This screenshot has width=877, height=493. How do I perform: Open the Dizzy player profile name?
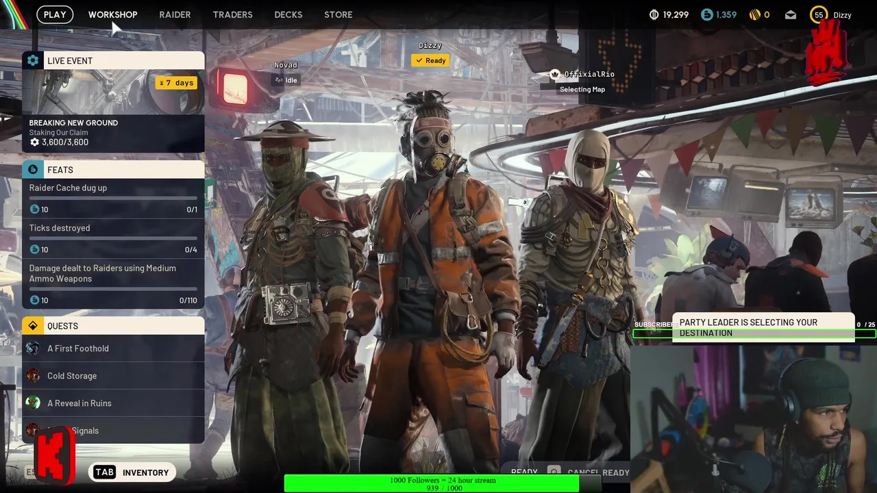(842, 14)
